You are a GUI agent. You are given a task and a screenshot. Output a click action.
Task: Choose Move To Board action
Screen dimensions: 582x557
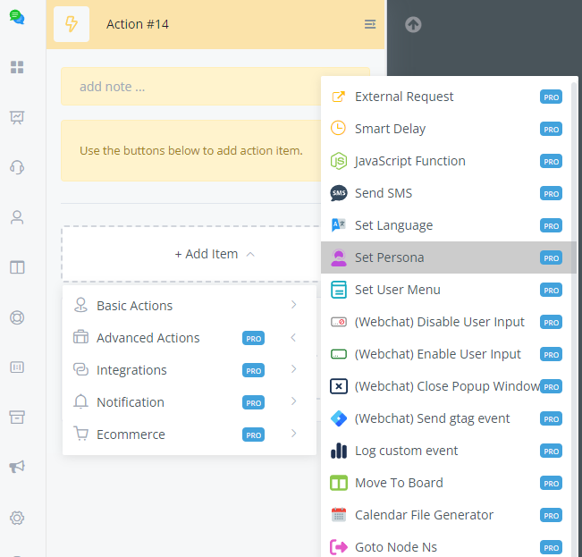(399, 483)
